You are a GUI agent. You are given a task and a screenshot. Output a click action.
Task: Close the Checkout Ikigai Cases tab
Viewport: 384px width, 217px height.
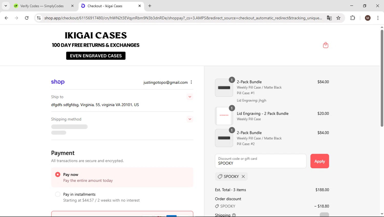[x=140, y=6]
